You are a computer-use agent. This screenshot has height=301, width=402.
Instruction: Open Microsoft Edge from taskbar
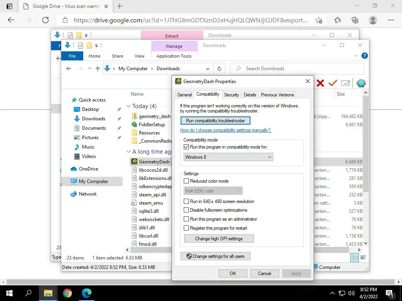(x=87, y=293)
